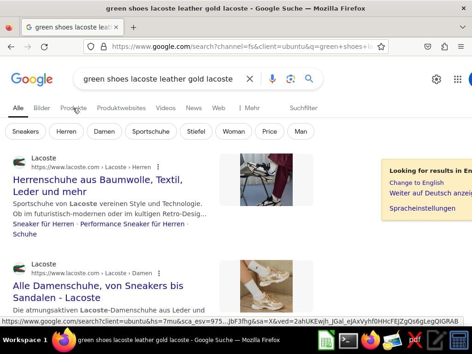Open the Firefox hamburger application menu
Viewport: 472px width, 354px height.
pyautogui.click(x=461, y=47)
